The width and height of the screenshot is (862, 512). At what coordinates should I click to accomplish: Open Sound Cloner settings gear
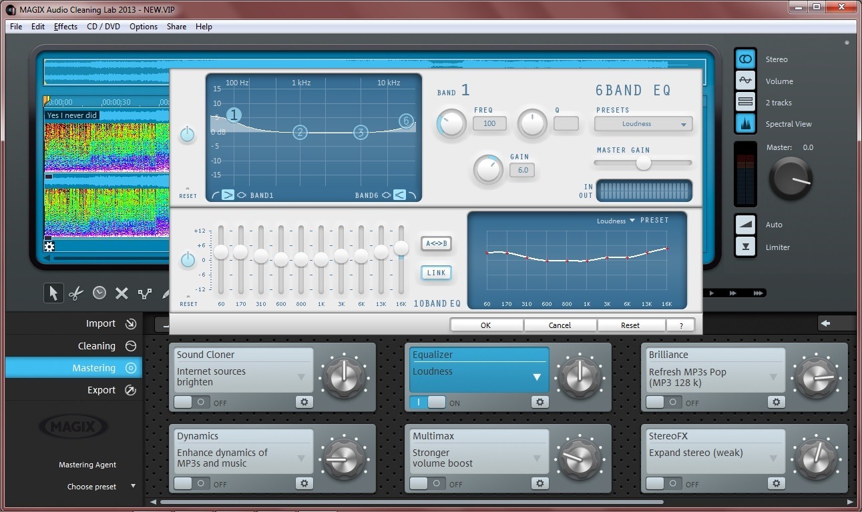pyautogui.click(x=304, y=402)
